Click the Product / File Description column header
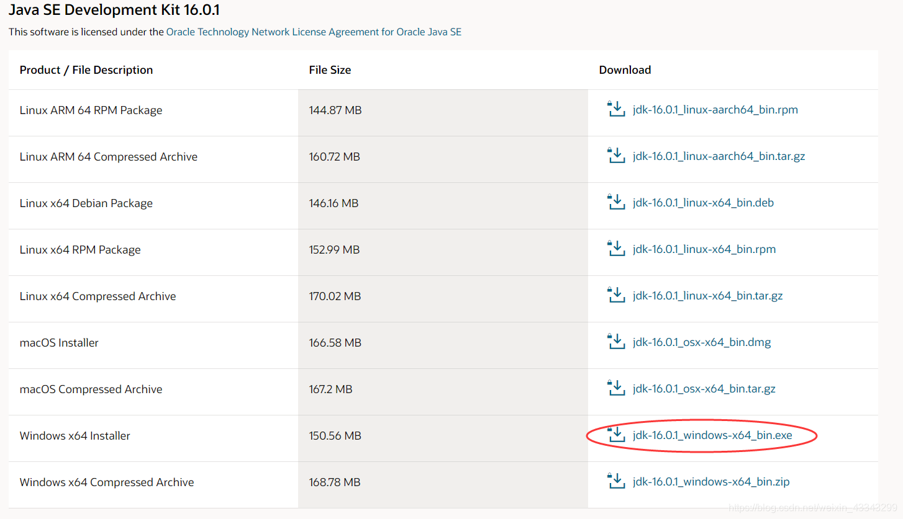The image size is (903, 519). [86, 70]
